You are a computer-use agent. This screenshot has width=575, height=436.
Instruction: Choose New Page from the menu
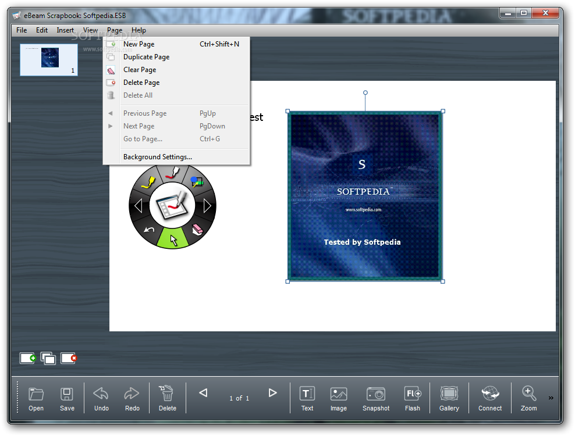tap(176, 44)
